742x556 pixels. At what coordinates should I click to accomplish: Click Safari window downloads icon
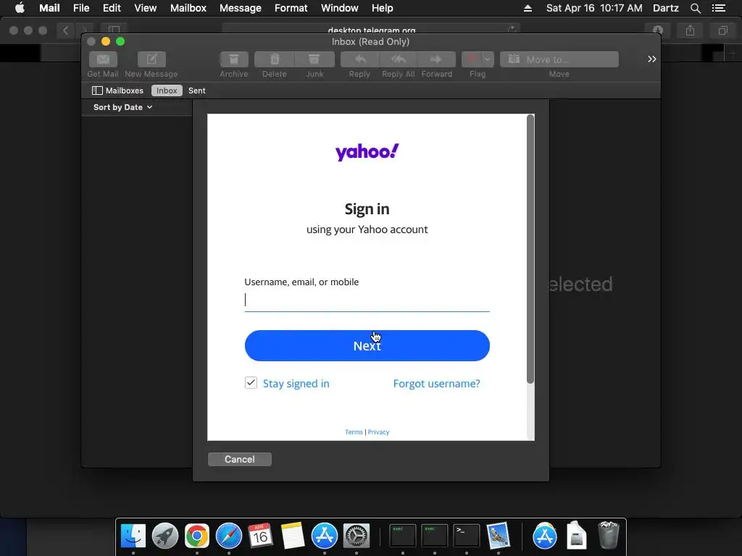[x=658, y=30]
